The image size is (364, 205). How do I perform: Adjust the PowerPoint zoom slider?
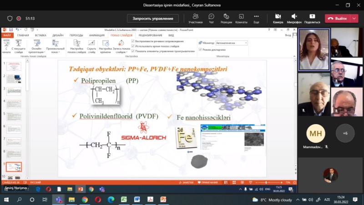tap(266, 183)
